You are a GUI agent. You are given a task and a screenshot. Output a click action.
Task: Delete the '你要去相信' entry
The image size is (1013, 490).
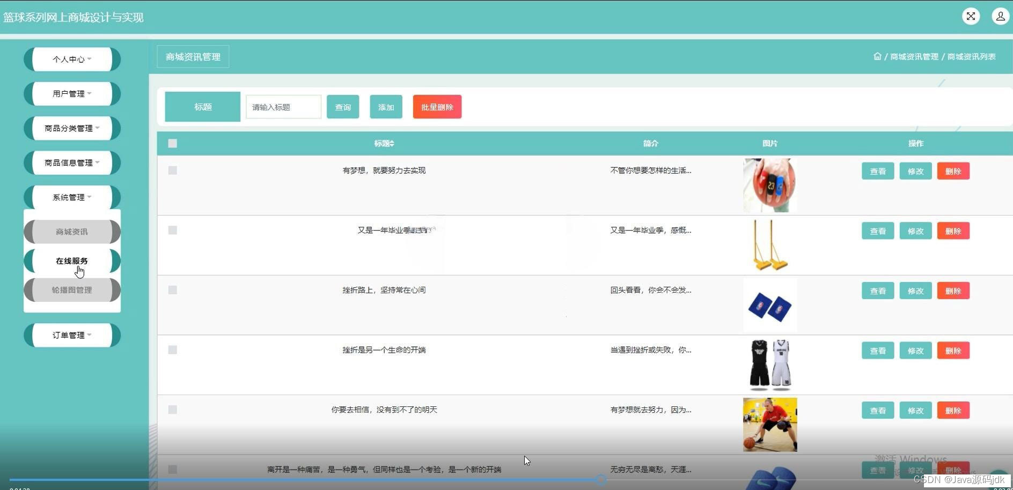953,411
